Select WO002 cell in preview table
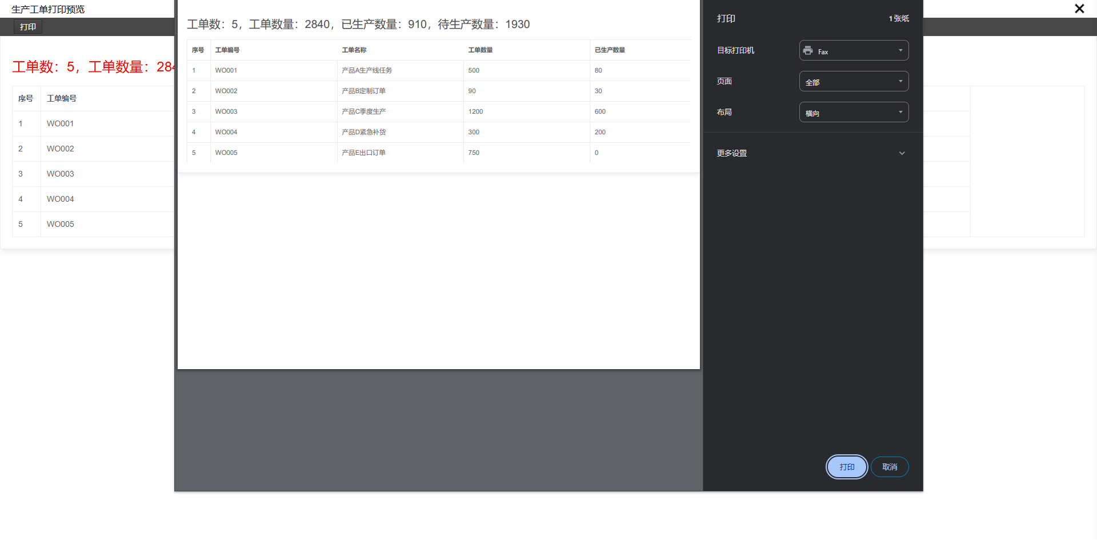This screenshot has width=1097, height=540. coord(226,91)
